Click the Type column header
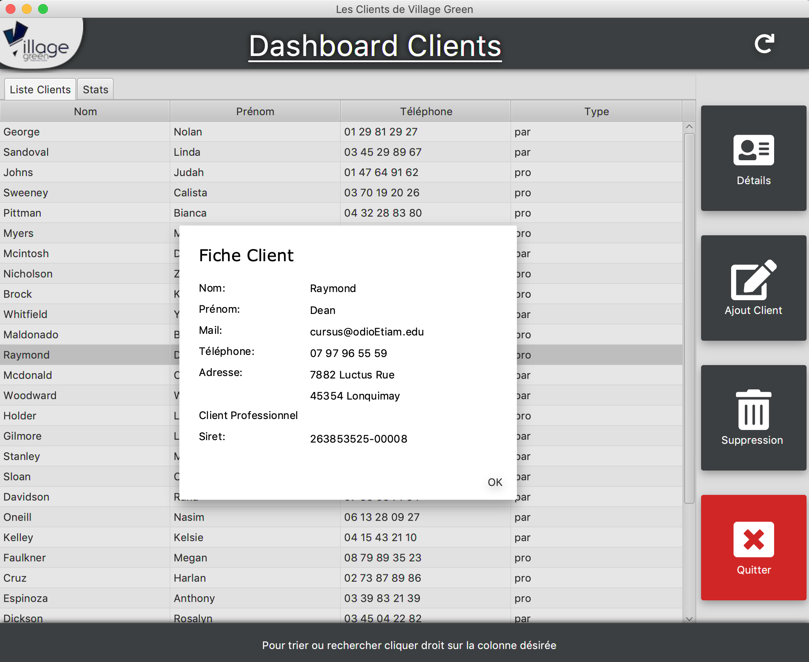Image resolution: width=809 pixels, height=662 pixels. point(596,111)
